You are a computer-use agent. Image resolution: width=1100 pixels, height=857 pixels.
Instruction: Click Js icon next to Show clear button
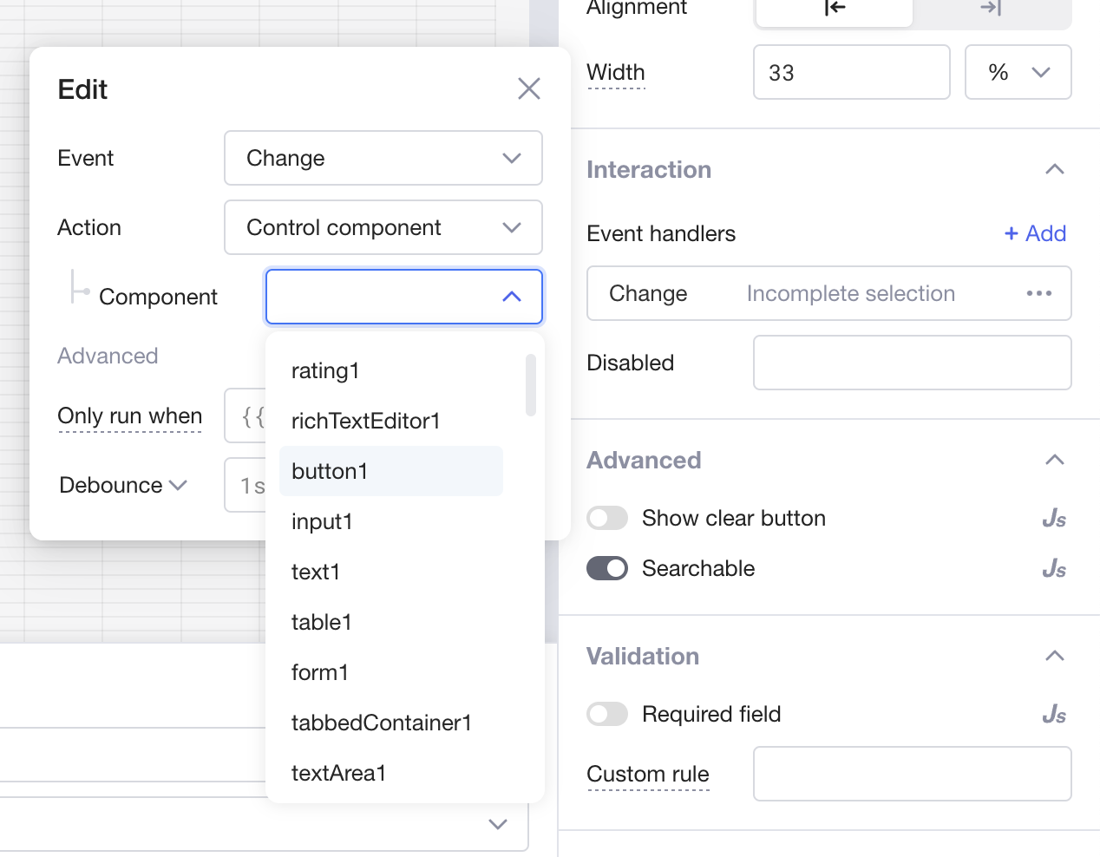pos(1054,519)
